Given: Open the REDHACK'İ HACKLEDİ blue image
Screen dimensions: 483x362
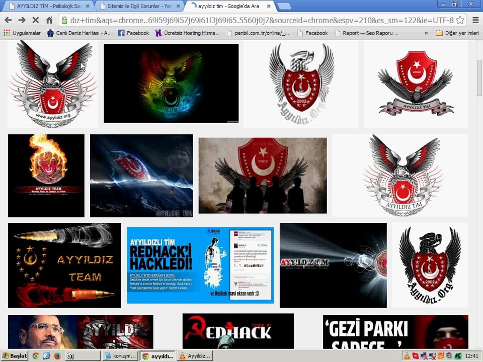Looking at the screenshot, I should click(x=200, y=265).
